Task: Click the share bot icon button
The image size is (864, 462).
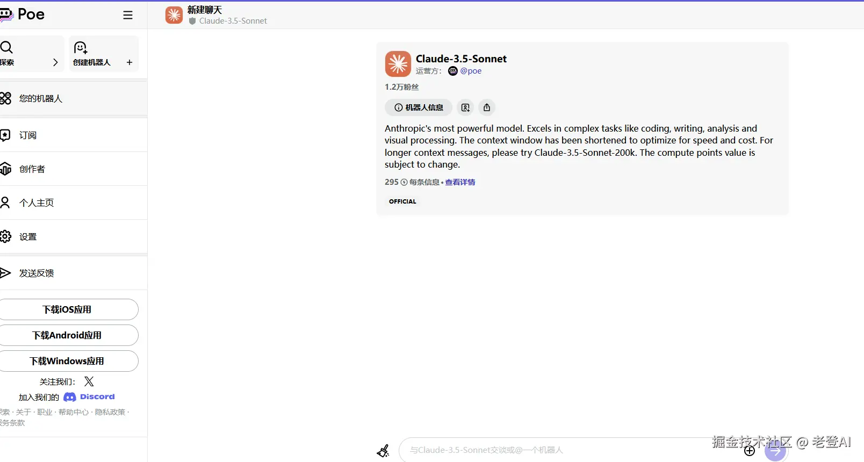Action: 487,107
